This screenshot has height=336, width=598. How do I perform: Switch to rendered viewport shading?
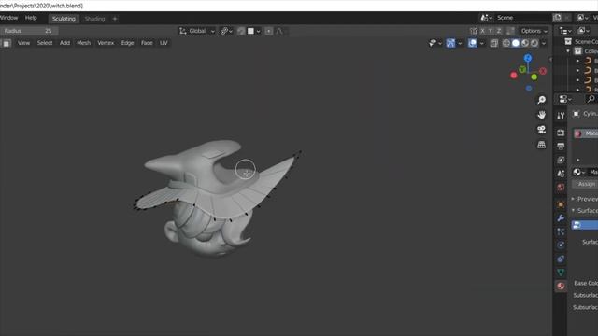534,43
